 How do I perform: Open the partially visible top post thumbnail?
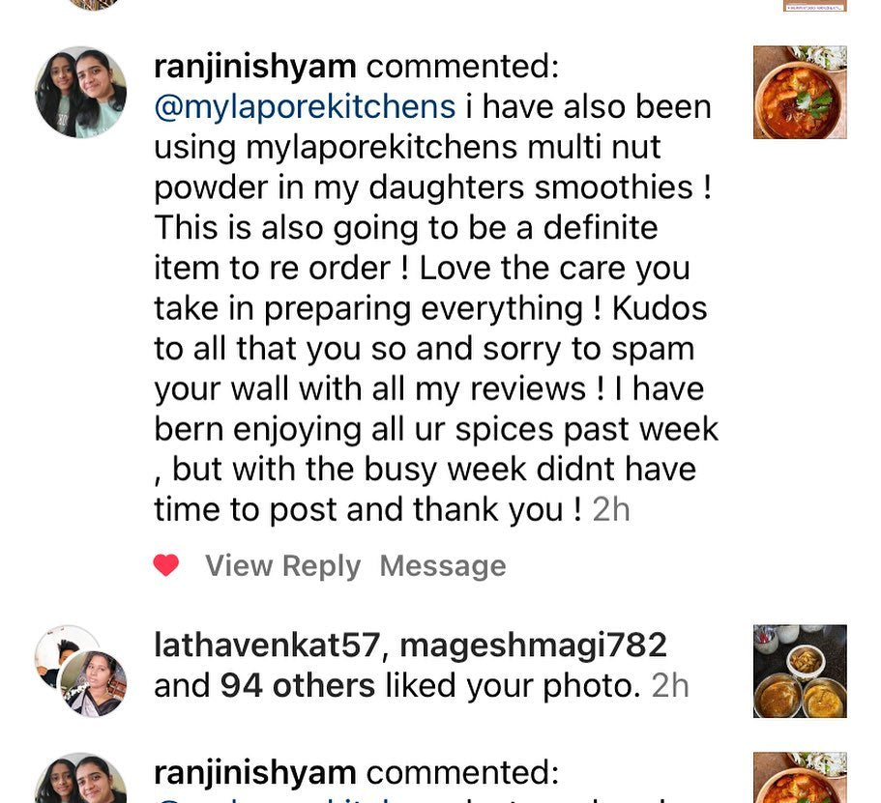point(814,6)
